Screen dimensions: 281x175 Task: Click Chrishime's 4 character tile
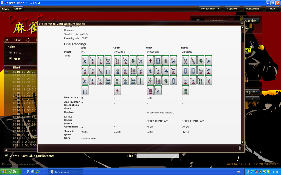(209, 70)
